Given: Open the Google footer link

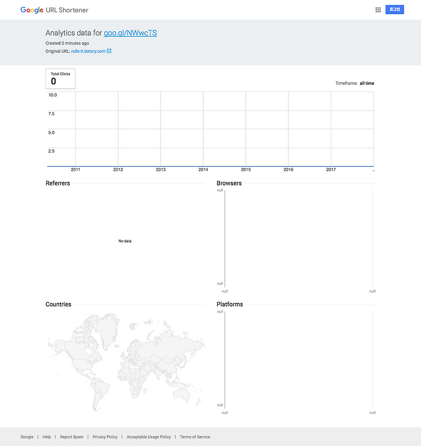Looking at the screenshot, I should tap(27, 437).
